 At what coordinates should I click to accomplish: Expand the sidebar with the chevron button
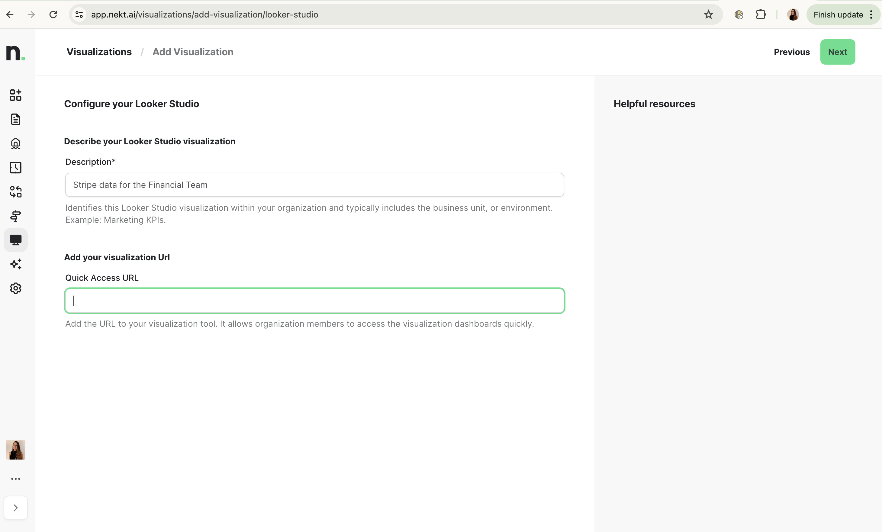tap(15, 508)
